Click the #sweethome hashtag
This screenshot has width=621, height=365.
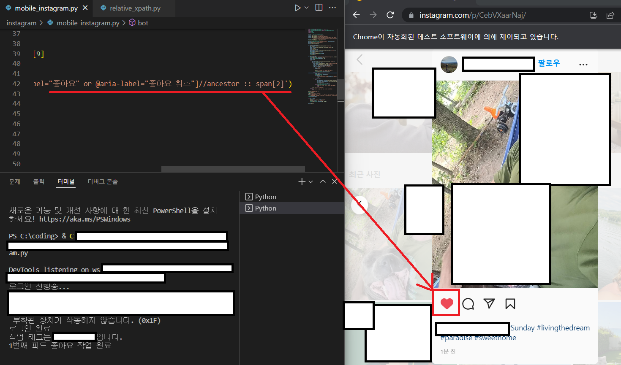(495, 338)
